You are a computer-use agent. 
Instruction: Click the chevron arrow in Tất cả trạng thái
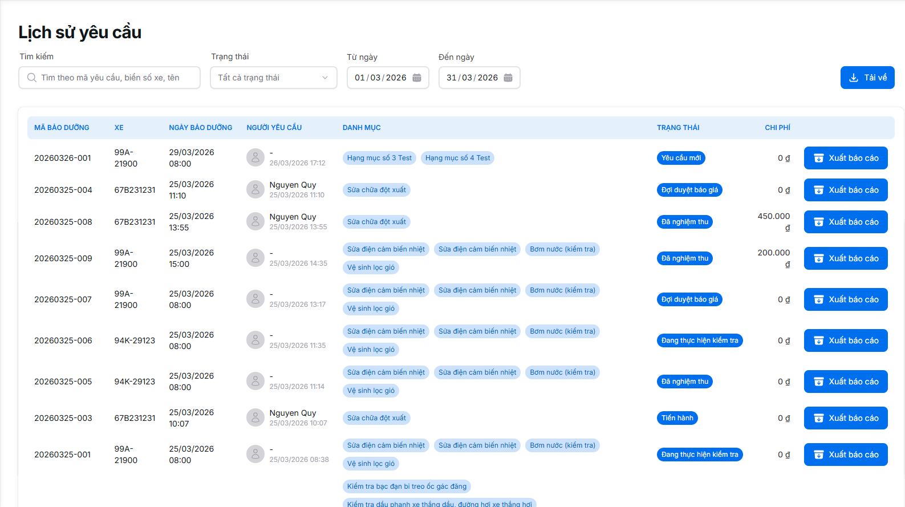point(325,78)
